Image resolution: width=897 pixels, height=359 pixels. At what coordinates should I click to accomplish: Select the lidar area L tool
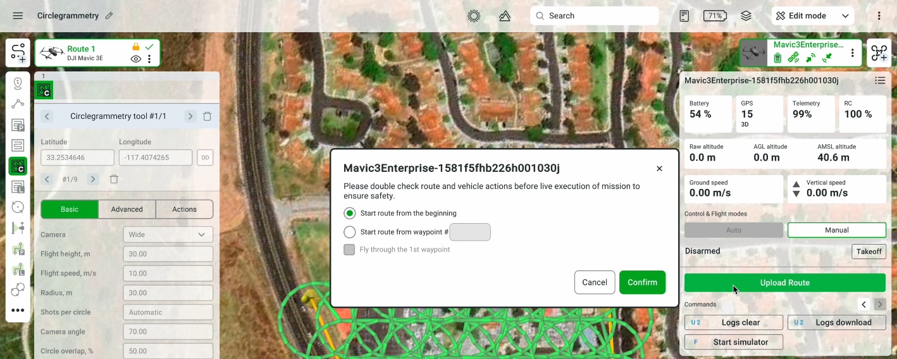pyautogui.click(x=18, y=187)
